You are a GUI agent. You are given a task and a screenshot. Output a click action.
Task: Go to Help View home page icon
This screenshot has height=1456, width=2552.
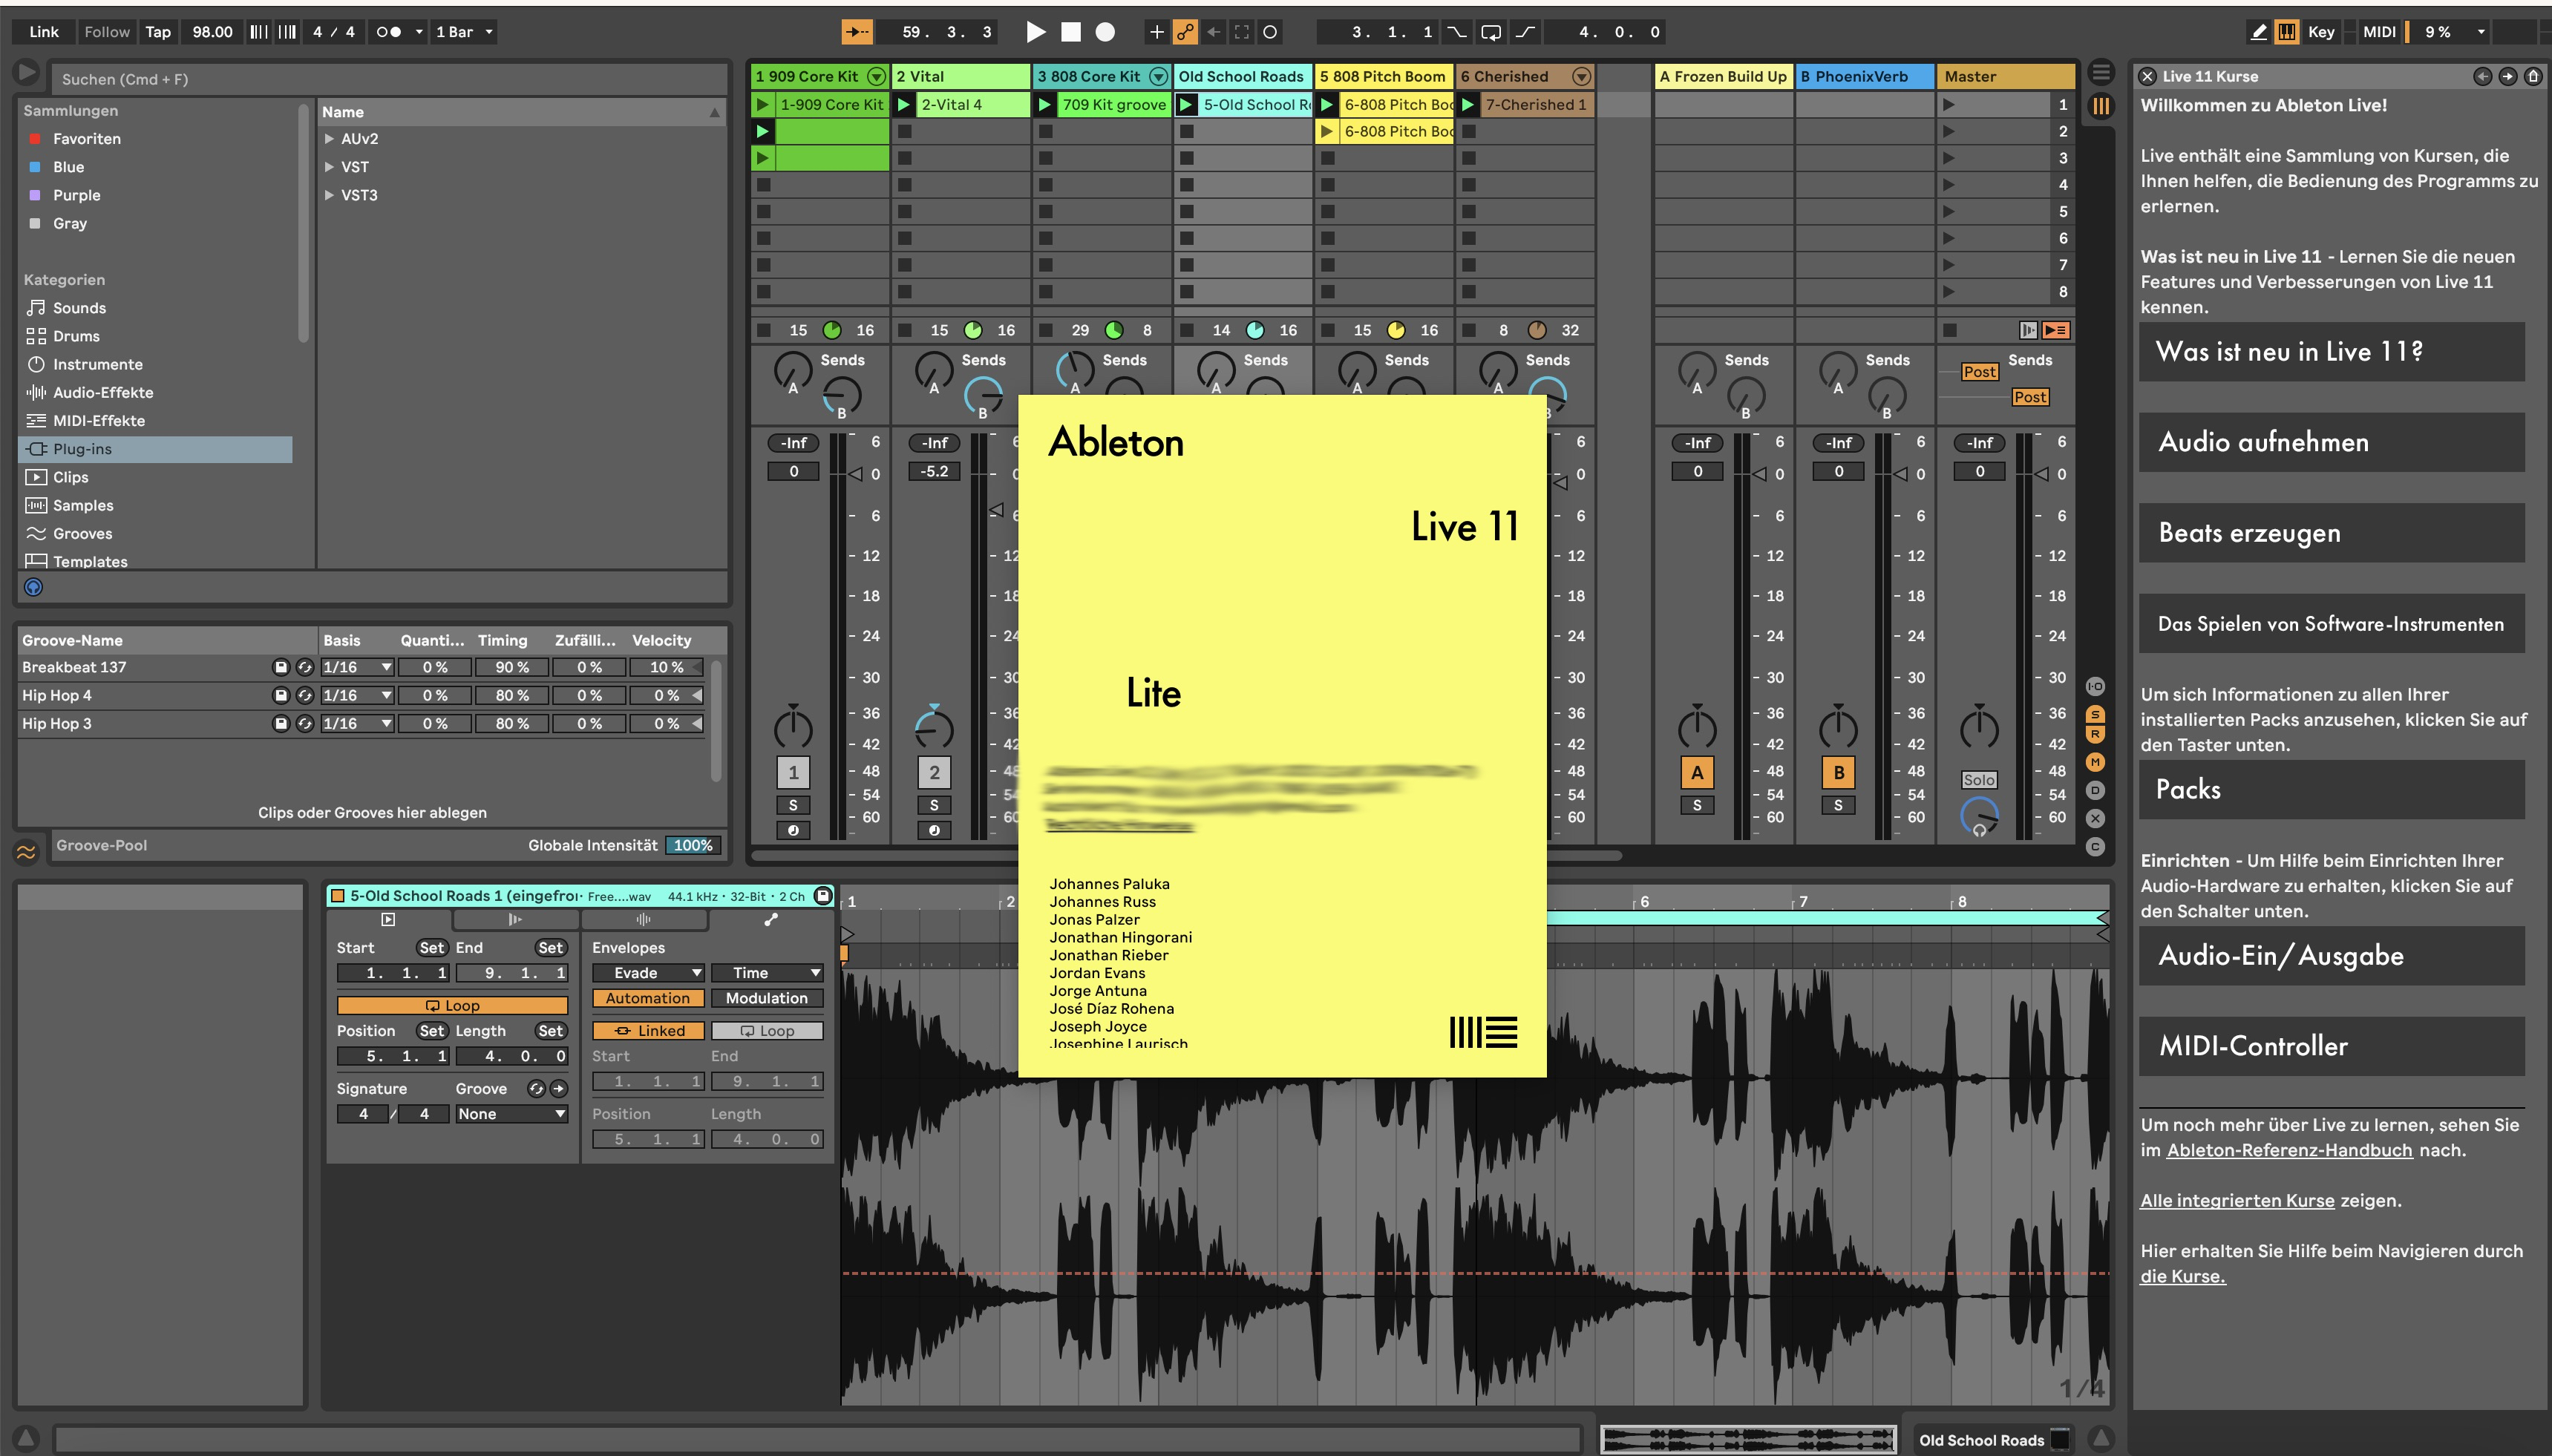pyautogui.click(x=2533, y=76)
